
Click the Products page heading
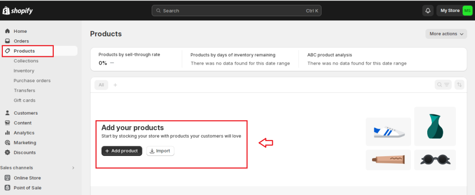[x=106, y=34]
